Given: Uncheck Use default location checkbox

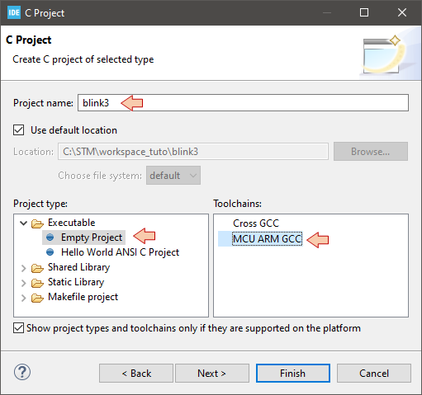Looking at the screenshot, I should tap(18, 130).
